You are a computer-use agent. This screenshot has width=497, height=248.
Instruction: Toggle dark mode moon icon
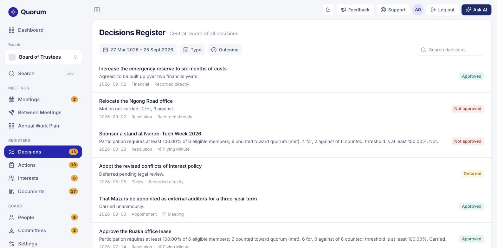pos(328,10)
